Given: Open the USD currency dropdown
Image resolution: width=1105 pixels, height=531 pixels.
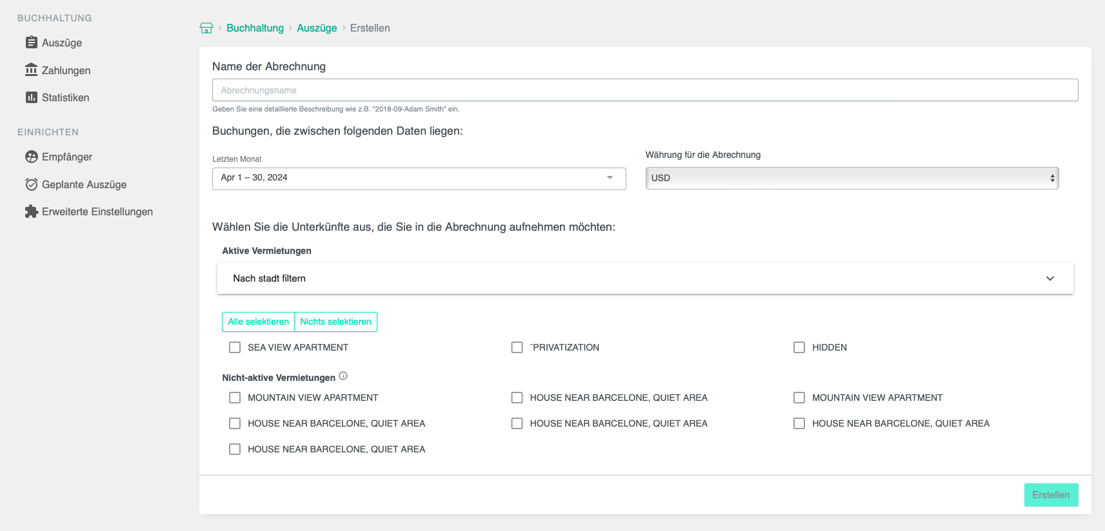Looking at the screenshot, I should [851, 179].
